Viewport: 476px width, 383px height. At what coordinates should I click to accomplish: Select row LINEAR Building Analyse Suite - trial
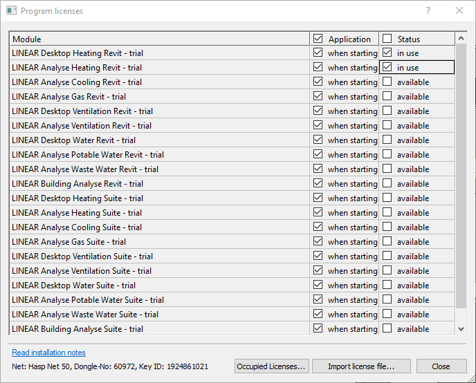232,328
